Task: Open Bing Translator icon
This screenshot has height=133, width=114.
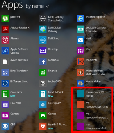Action: click(x=5, y=72)
